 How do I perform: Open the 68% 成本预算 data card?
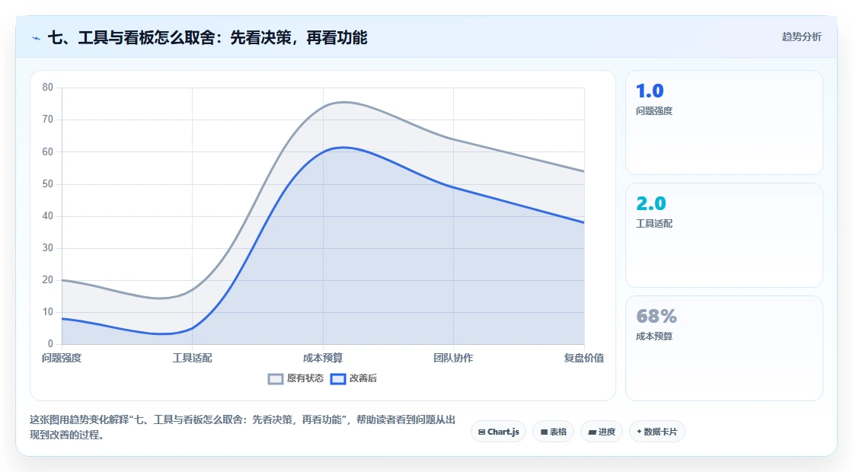tap(724, 348)
